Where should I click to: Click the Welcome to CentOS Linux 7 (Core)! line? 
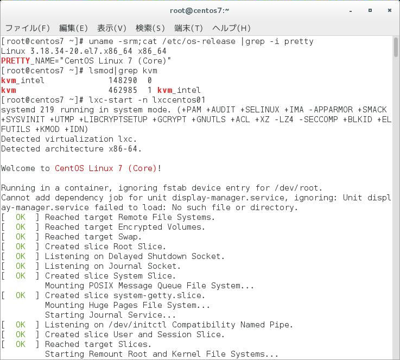click(81, 168)
